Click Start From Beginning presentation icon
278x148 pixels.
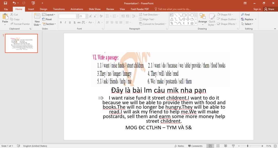(x=33, y=3)
